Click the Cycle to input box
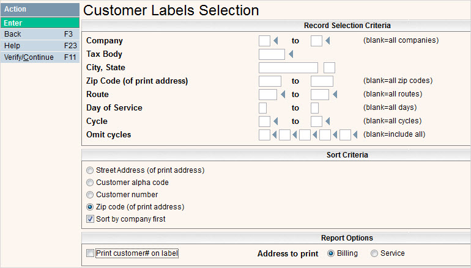Screen dimensions: 471x268 [x=316, y=121]
